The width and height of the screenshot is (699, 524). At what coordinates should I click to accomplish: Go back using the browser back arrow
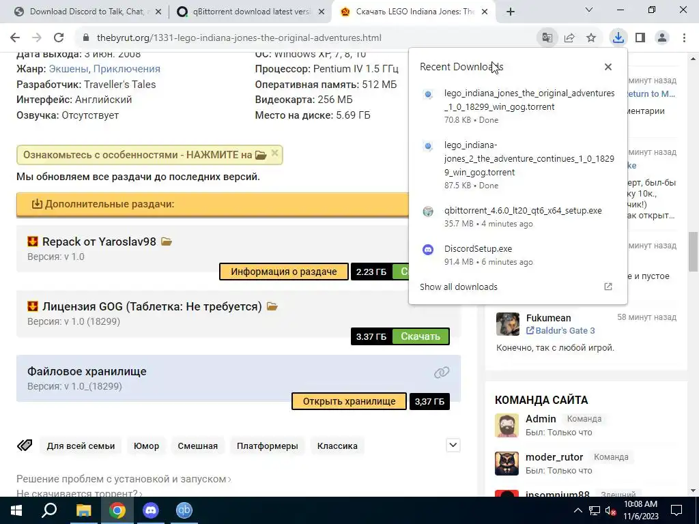(15, 38)
